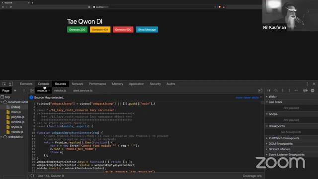
Task: Select the inspect element picker icon
Action: [4, 84]
